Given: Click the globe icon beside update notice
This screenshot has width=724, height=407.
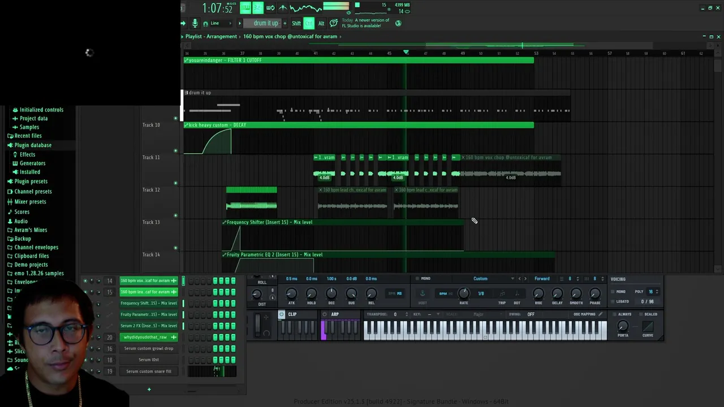Looking at the screenshot, I should point(398,23).
